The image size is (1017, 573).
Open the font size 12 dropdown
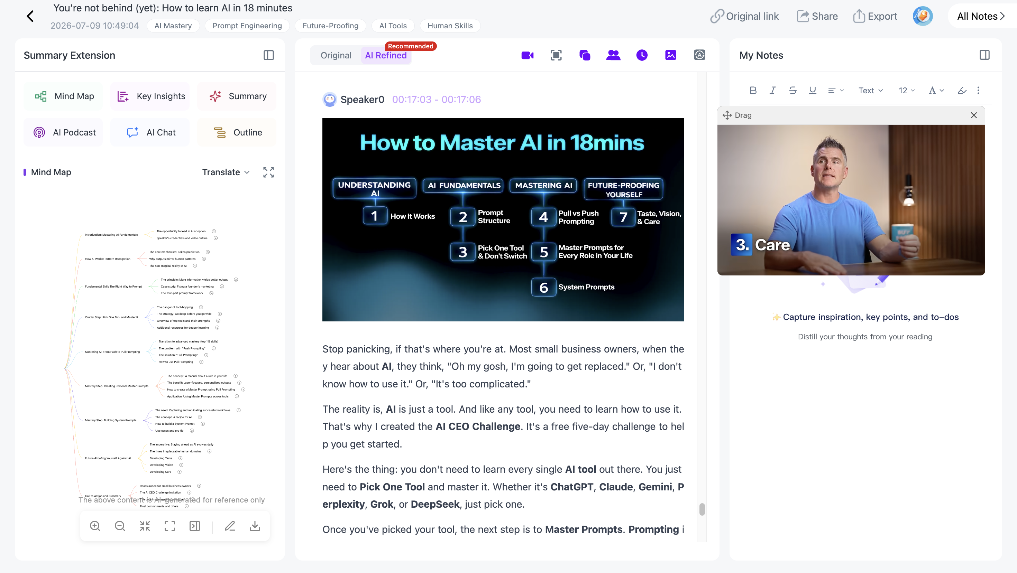coord(906,90)
